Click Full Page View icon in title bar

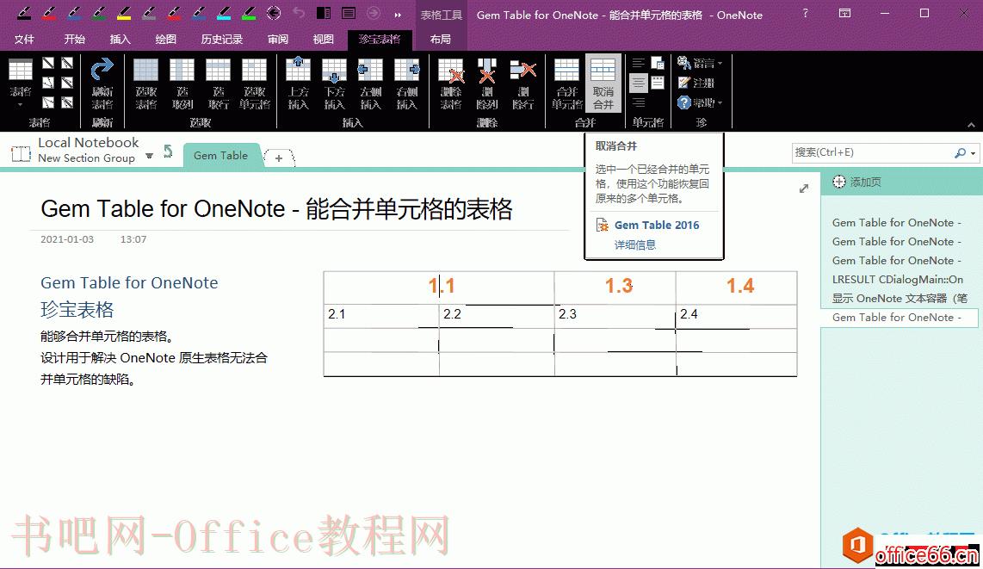pyautogui.click(x=349, y=13)
